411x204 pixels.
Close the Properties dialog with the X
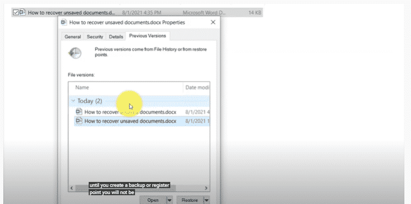(x=213, y=22)
